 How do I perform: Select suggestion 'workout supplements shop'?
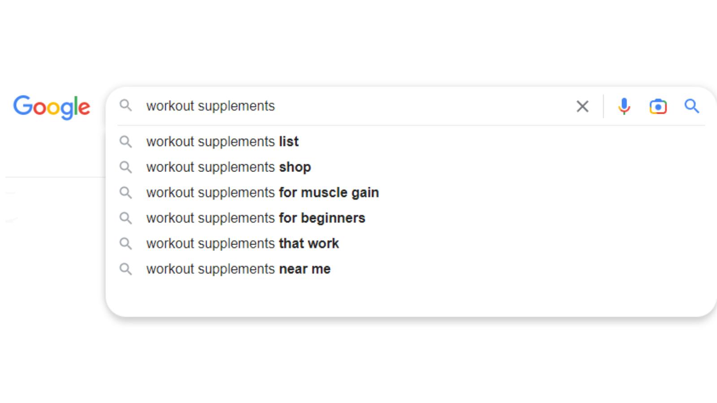(x=228, y=167)
